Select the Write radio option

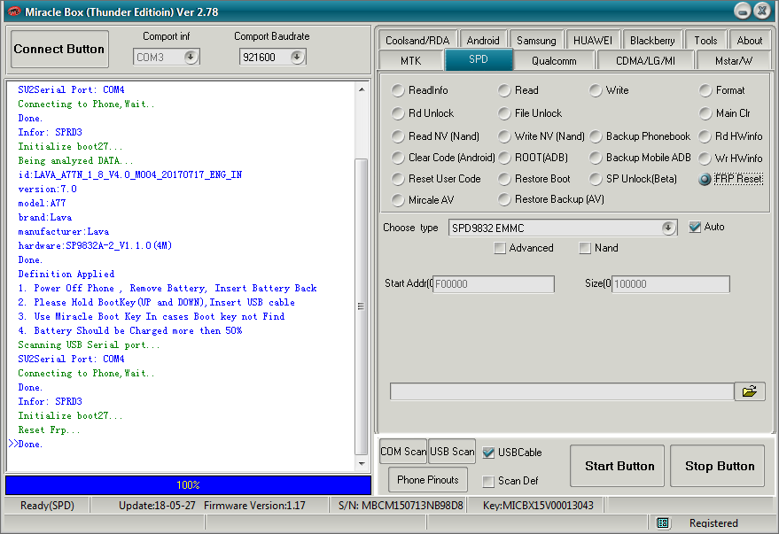point(609,90)
